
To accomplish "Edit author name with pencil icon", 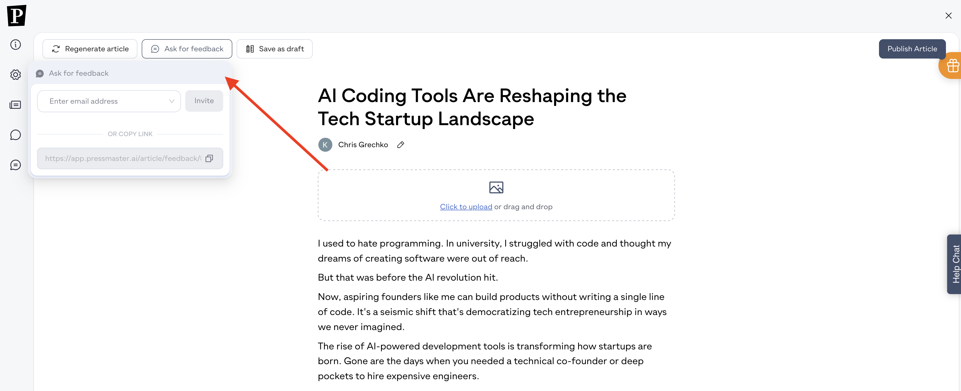I will point(401,145).
